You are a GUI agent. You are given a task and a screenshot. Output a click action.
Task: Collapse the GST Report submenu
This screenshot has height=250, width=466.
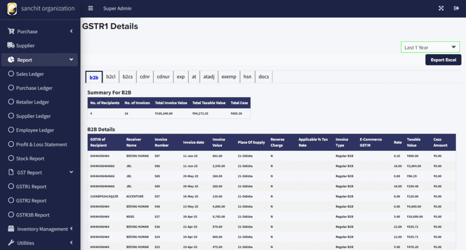[71, 172]
